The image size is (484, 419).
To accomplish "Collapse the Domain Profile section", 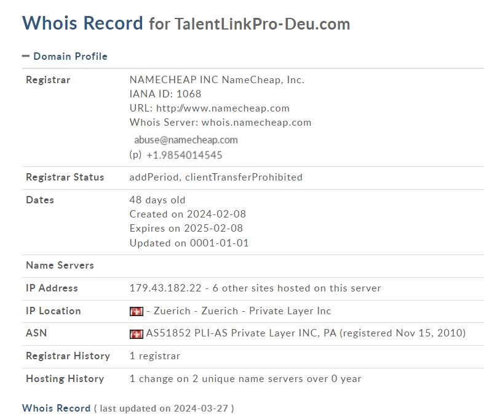I will coord(65,56).
